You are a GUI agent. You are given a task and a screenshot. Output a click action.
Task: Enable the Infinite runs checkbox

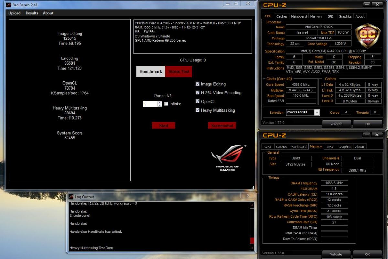tap(166, 104)
